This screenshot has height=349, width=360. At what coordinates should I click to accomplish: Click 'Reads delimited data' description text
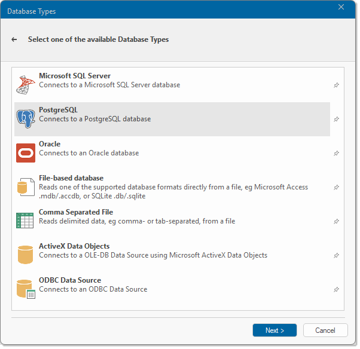137,221
